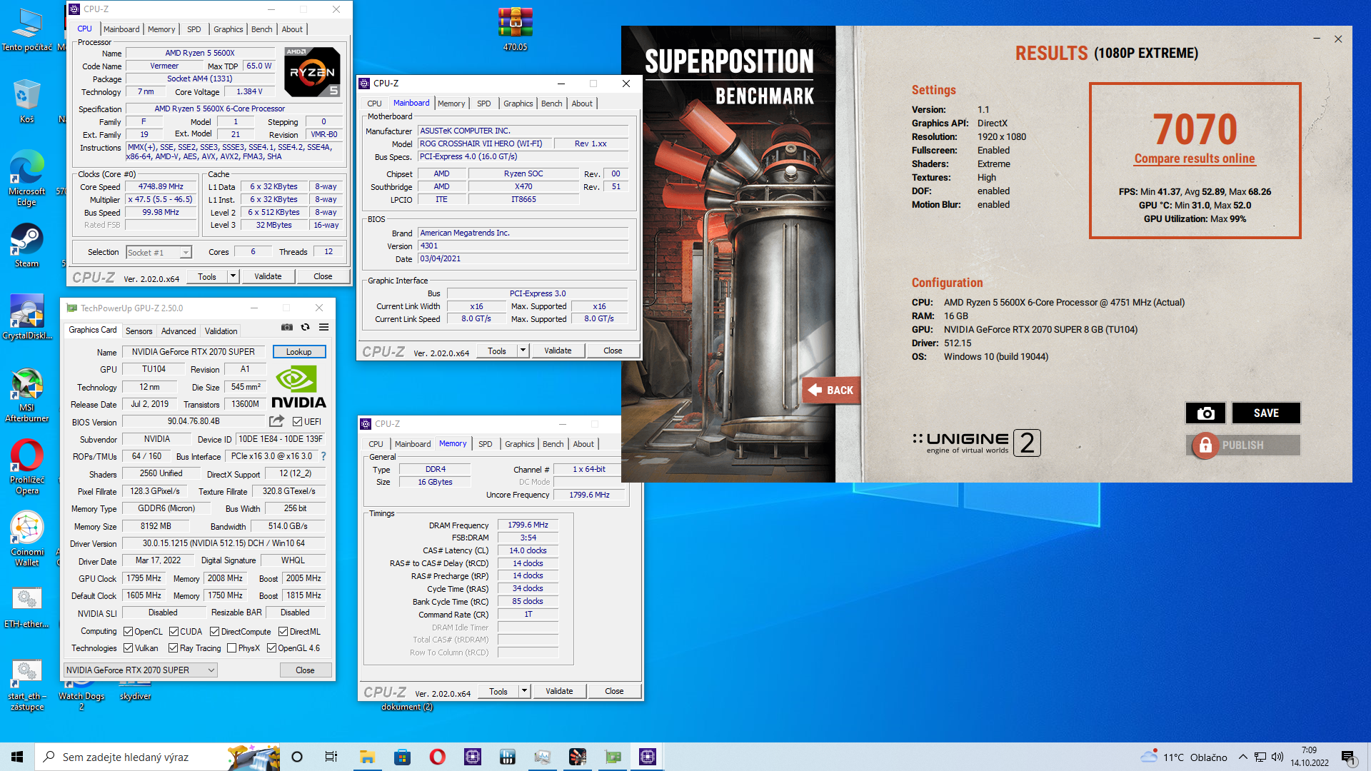Open WinRAR archive 470.05 icon
1371x771 pixels.
click(515, 30)
